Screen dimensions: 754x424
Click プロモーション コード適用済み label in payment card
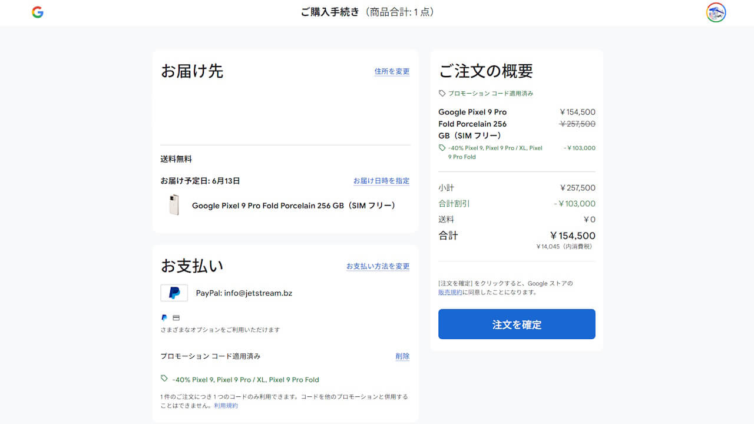click(x=210, y=356)
